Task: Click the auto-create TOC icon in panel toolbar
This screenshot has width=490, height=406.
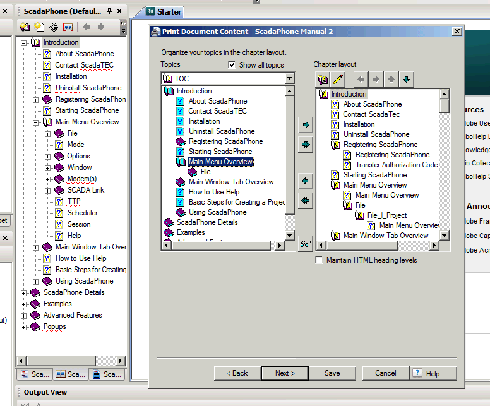Action: [54, 27]
